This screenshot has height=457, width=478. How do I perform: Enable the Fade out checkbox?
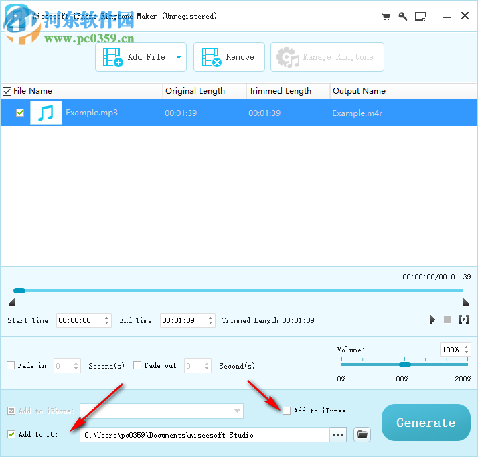[137, 365]
